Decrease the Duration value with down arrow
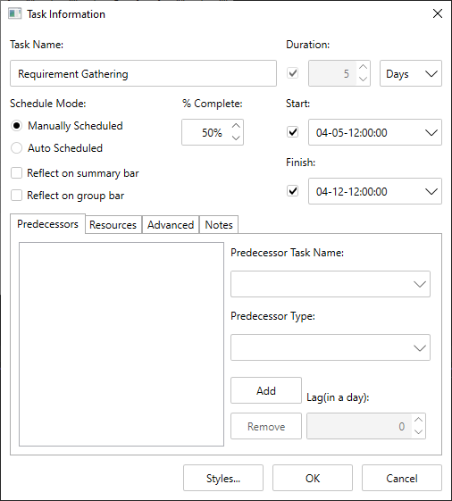The height and width of the screenshot is (501, 452). pos(363,79)
